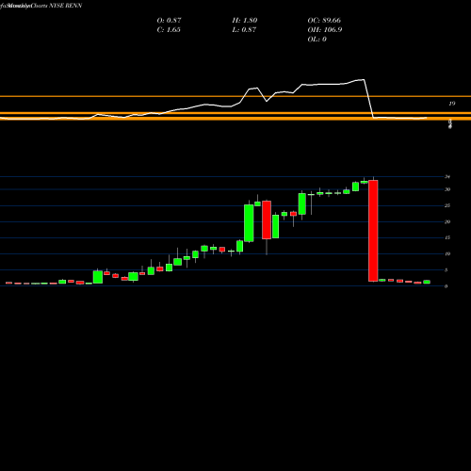The image size is (471, 471).
Task: Click the large green candle rising to 25
Action: pyautogui.click(x=249, y=223)
